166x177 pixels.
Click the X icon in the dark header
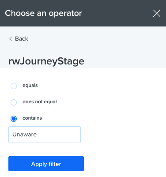(x=157, y=13)
